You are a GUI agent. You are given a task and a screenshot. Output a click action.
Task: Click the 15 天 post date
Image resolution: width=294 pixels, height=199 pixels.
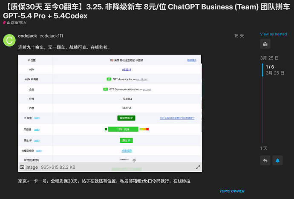[239, 36]
